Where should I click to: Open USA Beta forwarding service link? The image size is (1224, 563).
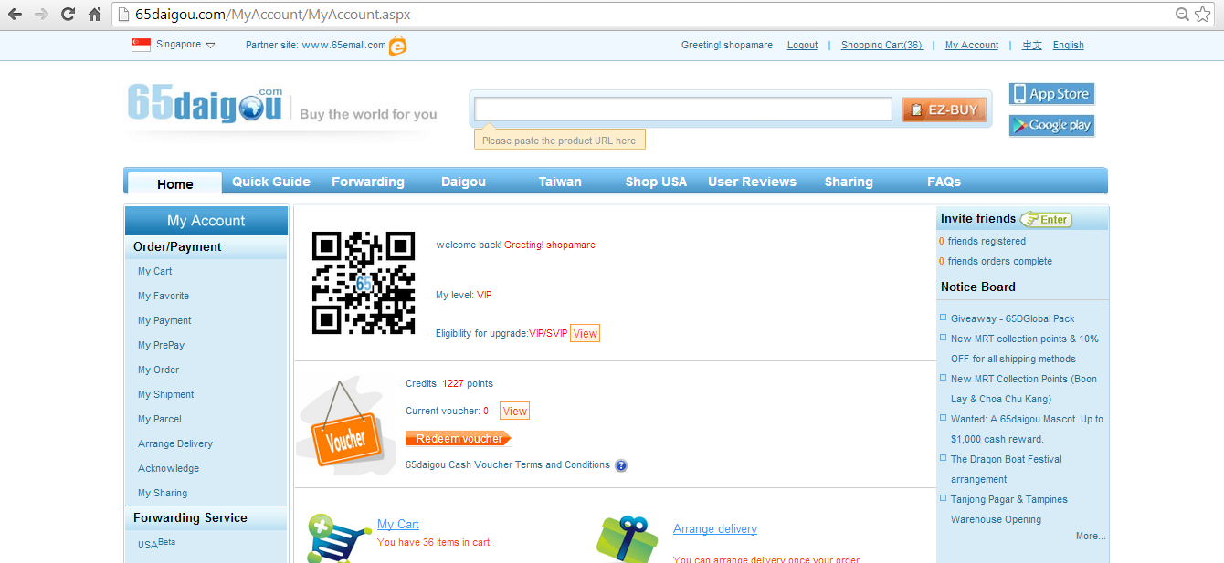156,544
